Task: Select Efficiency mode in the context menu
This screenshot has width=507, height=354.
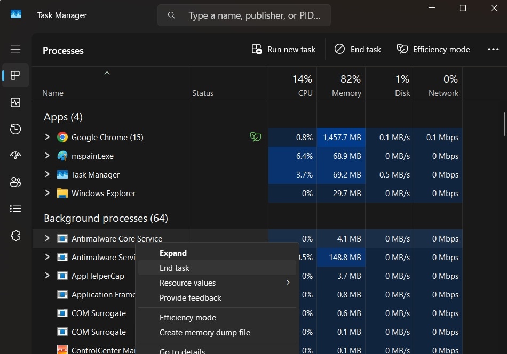Action: coord(217,318)
